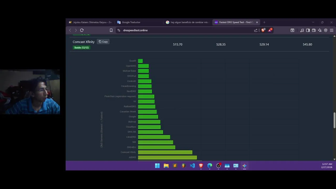Open Brave Rewards triangle icon

270,30
